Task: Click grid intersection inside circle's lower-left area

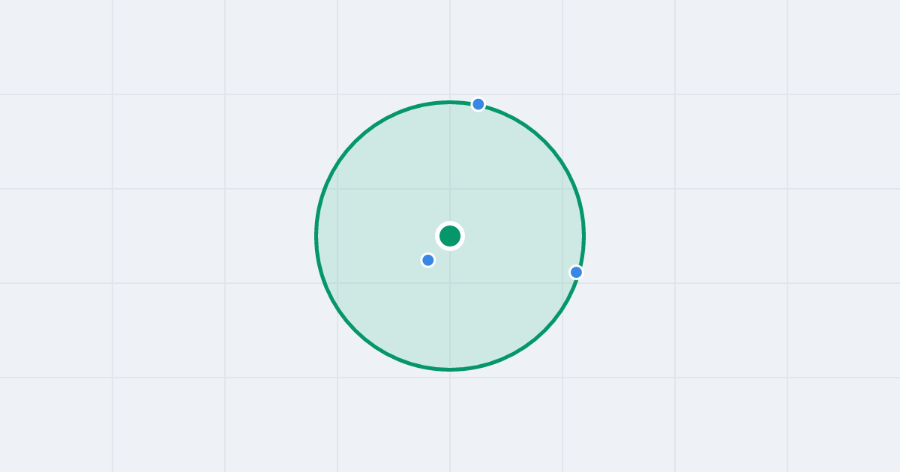Action: (337, 283)
